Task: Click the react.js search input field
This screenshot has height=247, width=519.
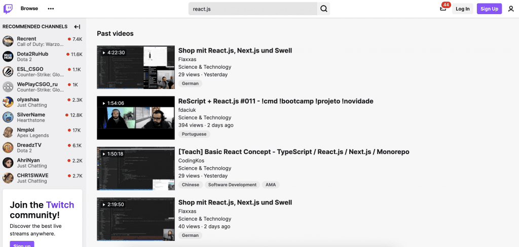Action: (x=253, y=9)
